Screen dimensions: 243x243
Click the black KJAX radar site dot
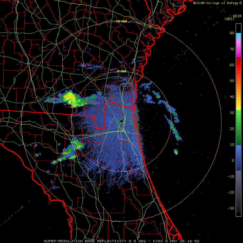[121, 121]
